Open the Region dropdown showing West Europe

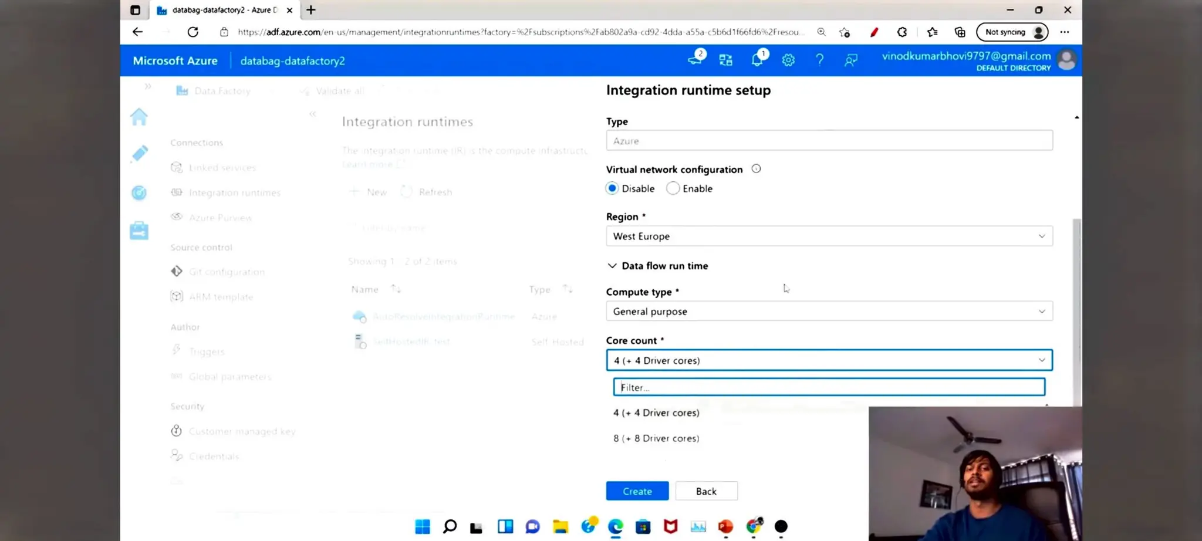point(829,236)
